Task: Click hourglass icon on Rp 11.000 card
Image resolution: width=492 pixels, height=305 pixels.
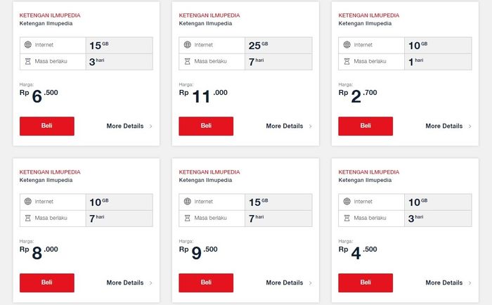Action: [x=188, y=61]
